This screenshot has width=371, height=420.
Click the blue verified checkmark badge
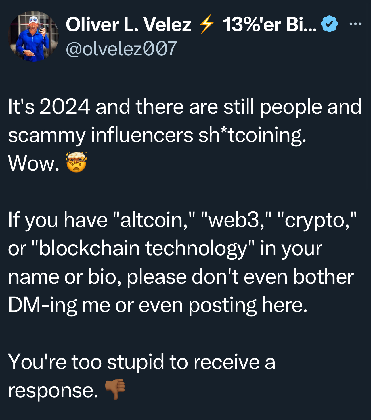[329, 24]
